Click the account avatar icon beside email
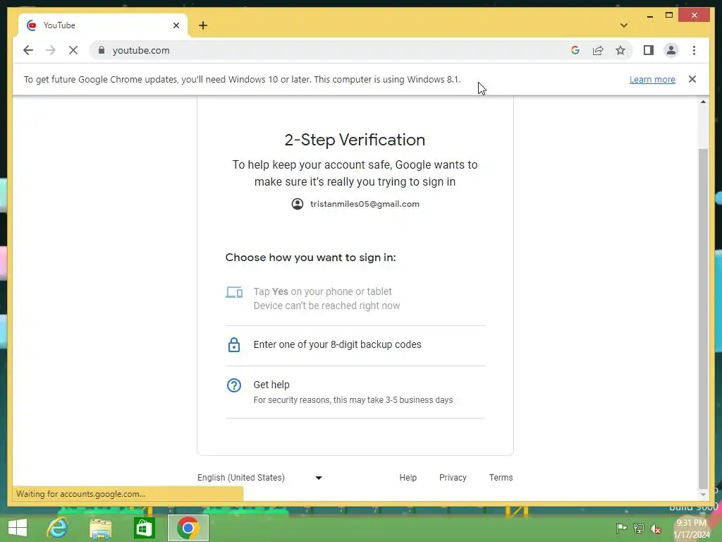 pos(298,204)
